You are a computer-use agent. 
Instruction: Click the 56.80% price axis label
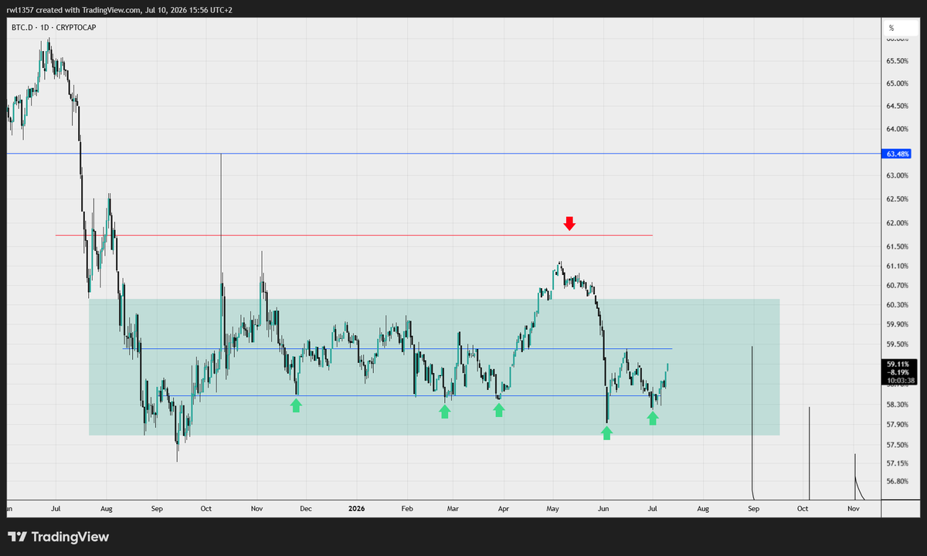click(x=898, y=481)
